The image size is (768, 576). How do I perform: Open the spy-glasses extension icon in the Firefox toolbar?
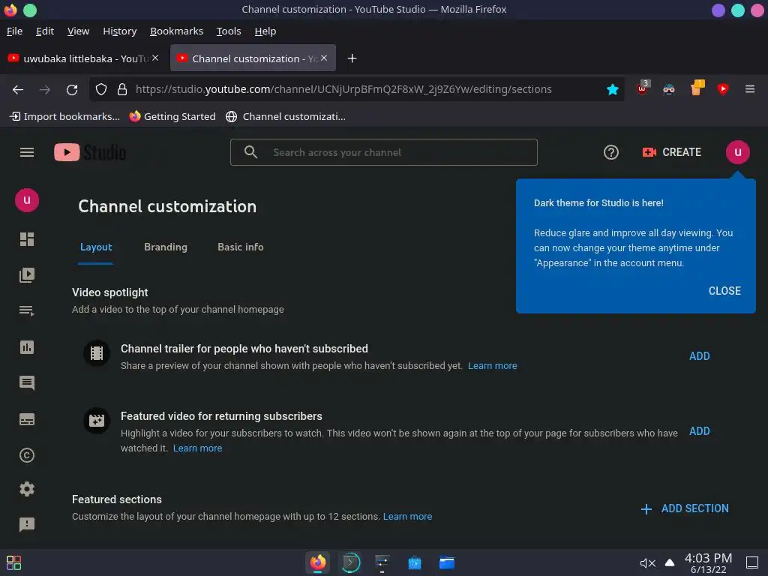(668, 89)
